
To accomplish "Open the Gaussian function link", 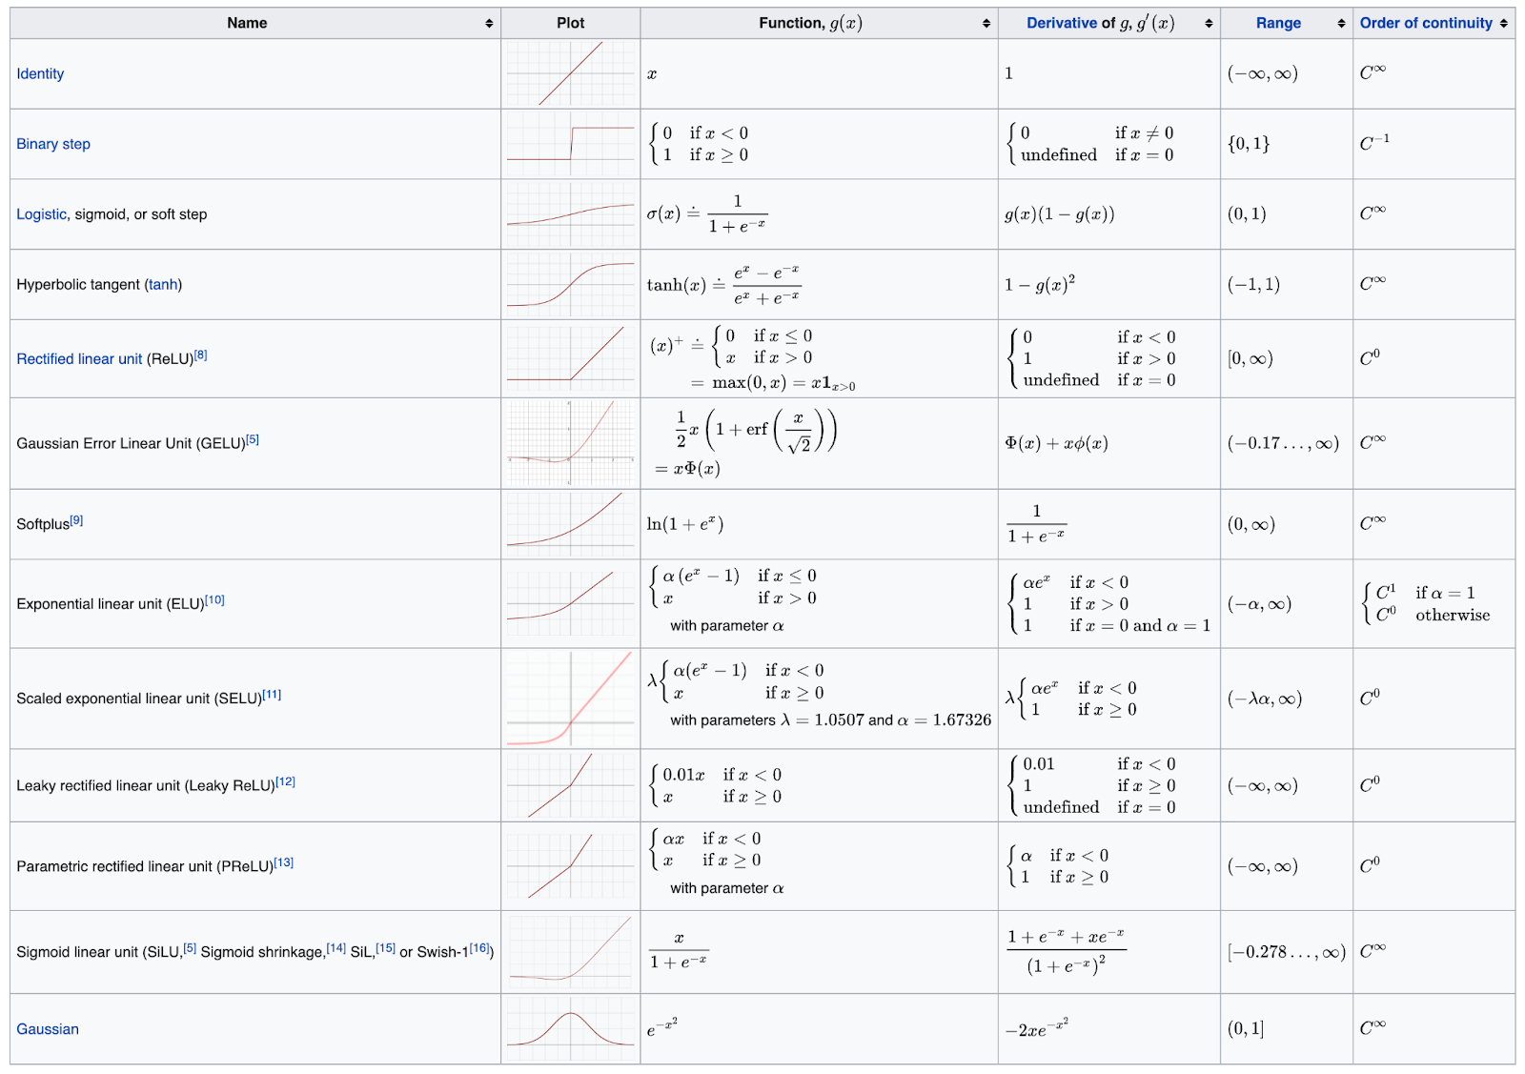I will coord(48,1029).
